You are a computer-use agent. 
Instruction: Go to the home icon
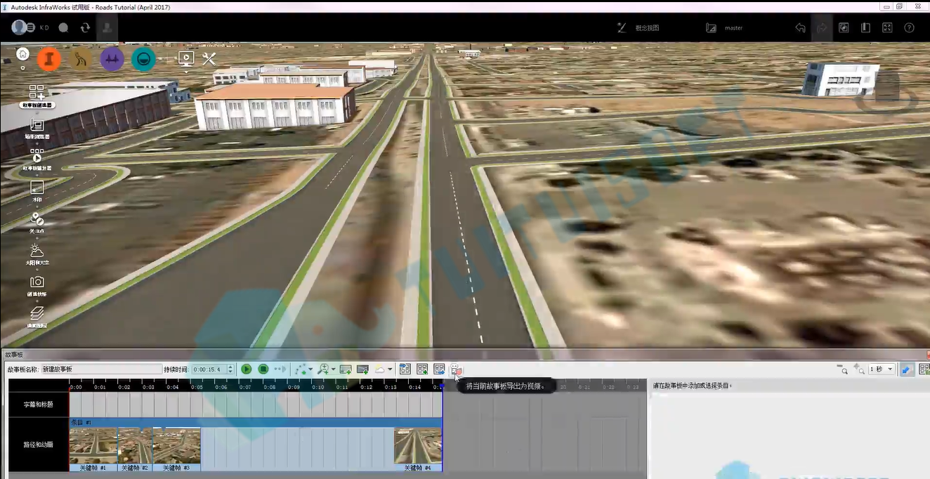tap(22, 54)
